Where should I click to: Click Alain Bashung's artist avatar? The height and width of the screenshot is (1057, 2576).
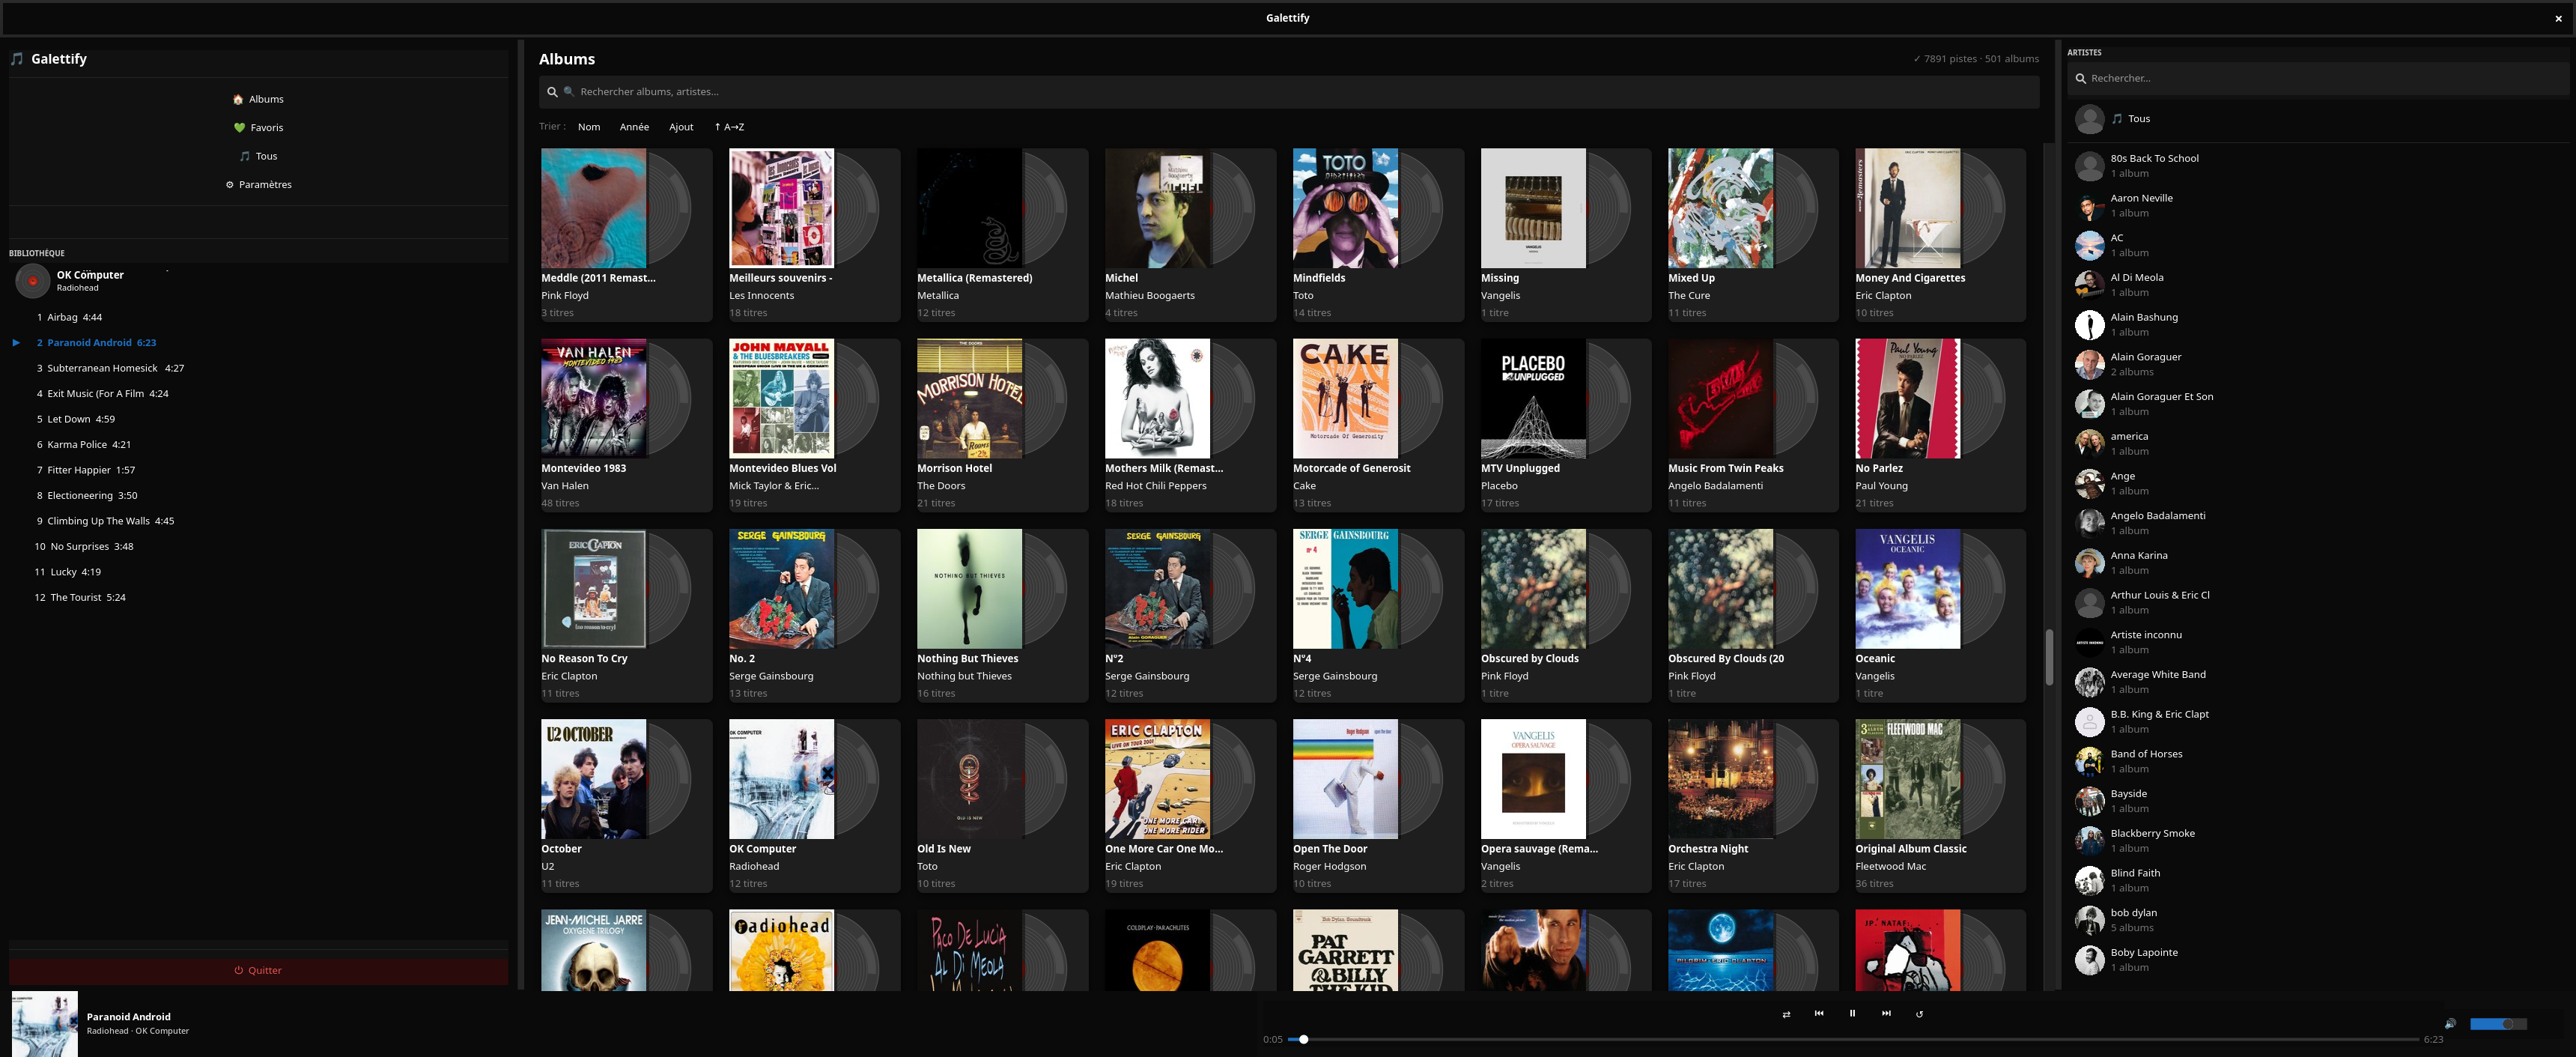[2089, 325]
